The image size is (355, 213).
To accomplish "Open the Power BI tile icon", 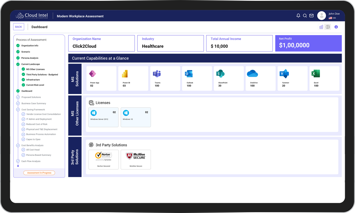I will pyautogui.click(x=125, y=73).
